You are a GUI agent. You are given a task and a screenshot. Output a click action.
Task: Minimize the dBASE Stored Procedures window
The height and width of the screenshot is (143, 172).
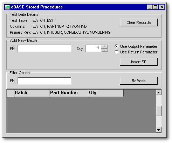coord(150,7)
